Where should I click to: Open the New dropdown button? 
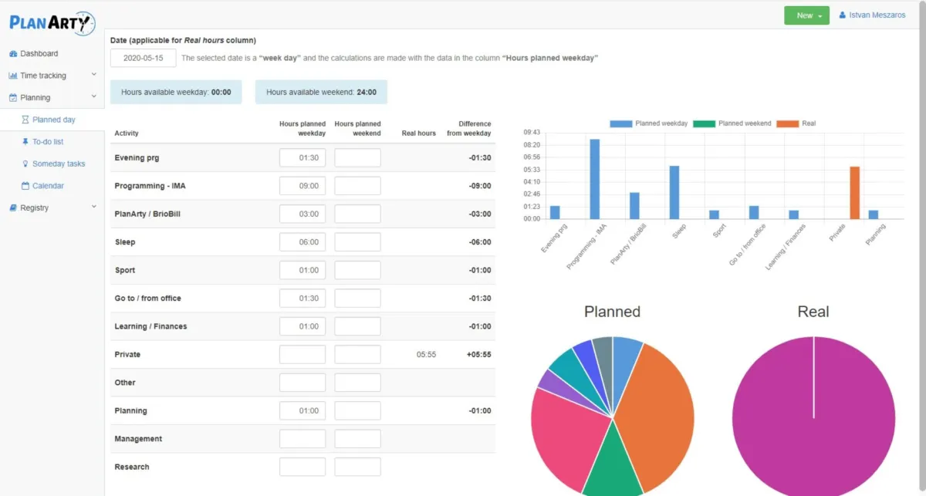coord(806,15)
